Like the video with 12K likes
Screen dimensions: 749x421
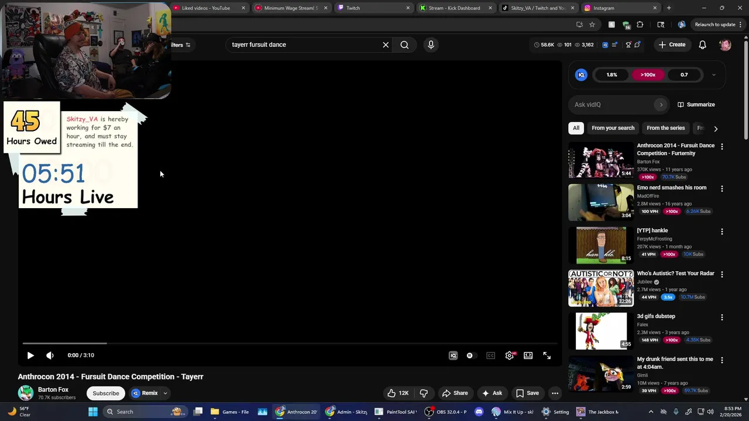tap(397, 393)
